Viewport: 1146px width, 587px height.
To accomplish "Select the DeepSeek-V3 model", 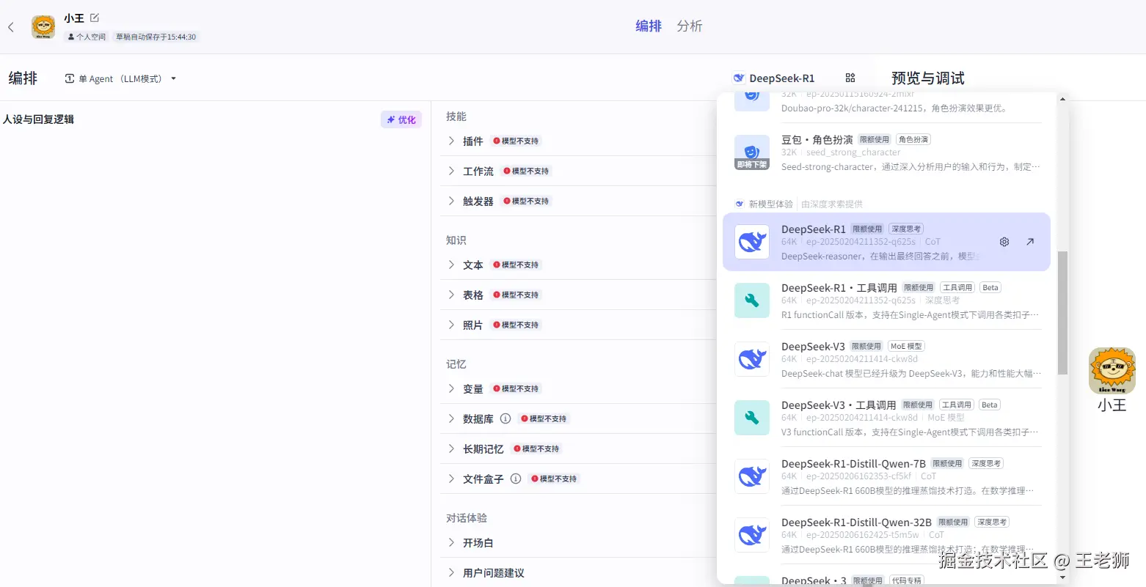I will click(886, 359).
